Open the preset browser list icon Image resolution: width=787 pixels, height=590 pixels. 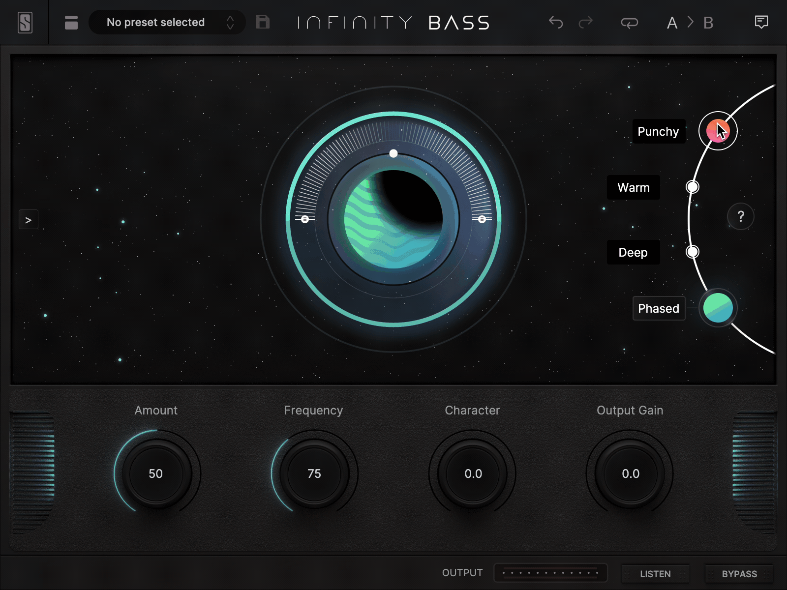tap(71, 23)
